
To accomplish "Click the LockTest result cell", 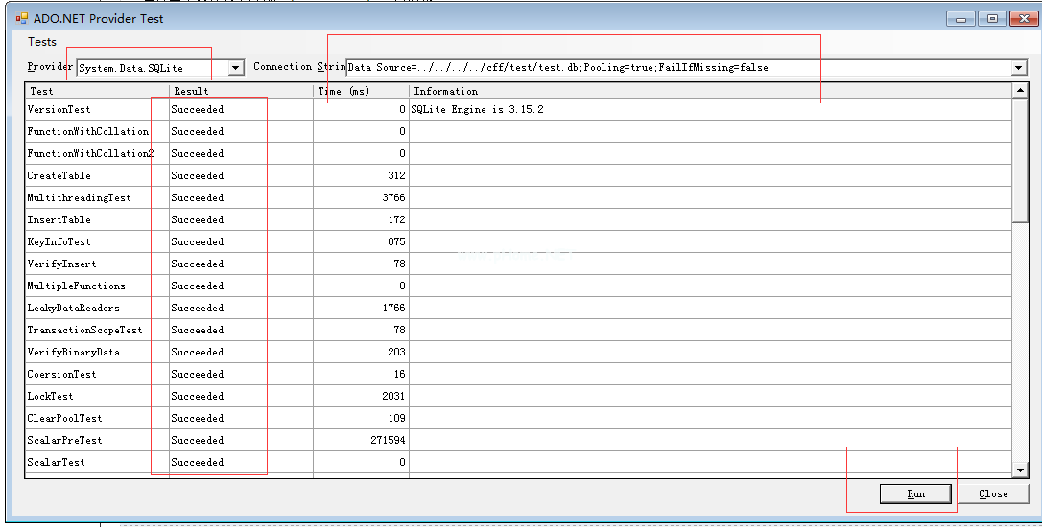I will 240,397.
